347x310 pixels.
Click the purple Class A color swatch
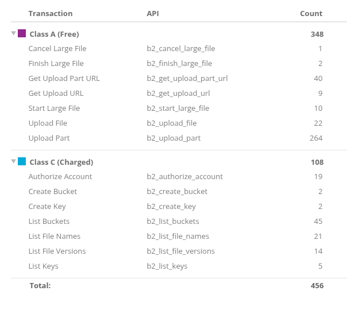(x=22, y=33)
